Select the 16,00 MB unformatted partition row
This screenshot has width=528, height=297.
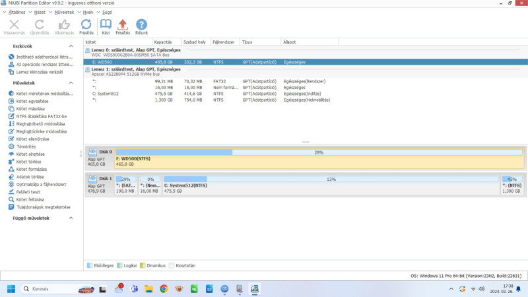pos(306,88)
